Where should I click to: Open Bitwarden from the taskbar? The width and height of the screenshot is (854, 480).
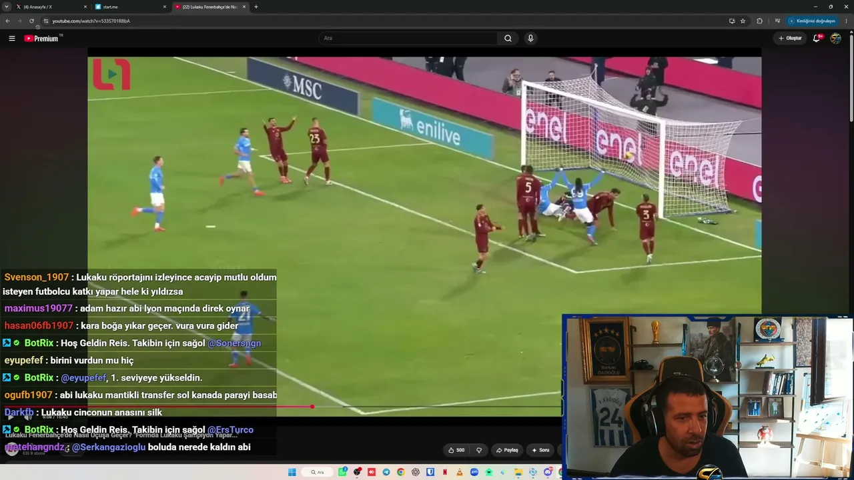(430, 472)
